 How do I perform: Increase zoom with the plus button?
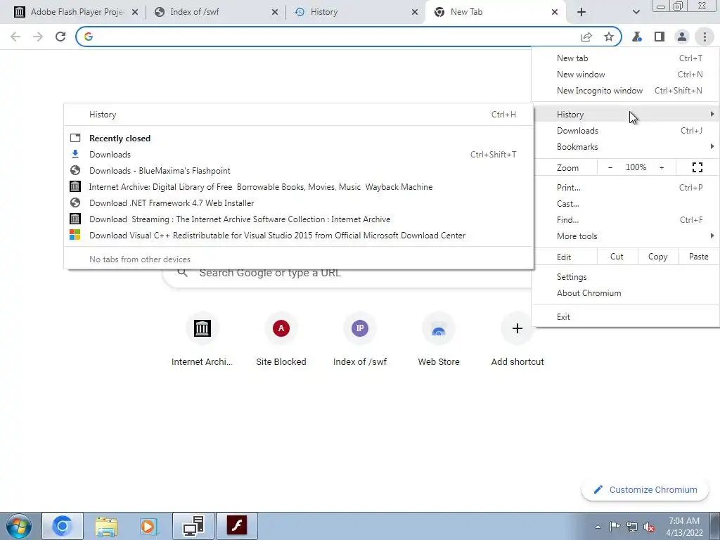coord(662,167)
